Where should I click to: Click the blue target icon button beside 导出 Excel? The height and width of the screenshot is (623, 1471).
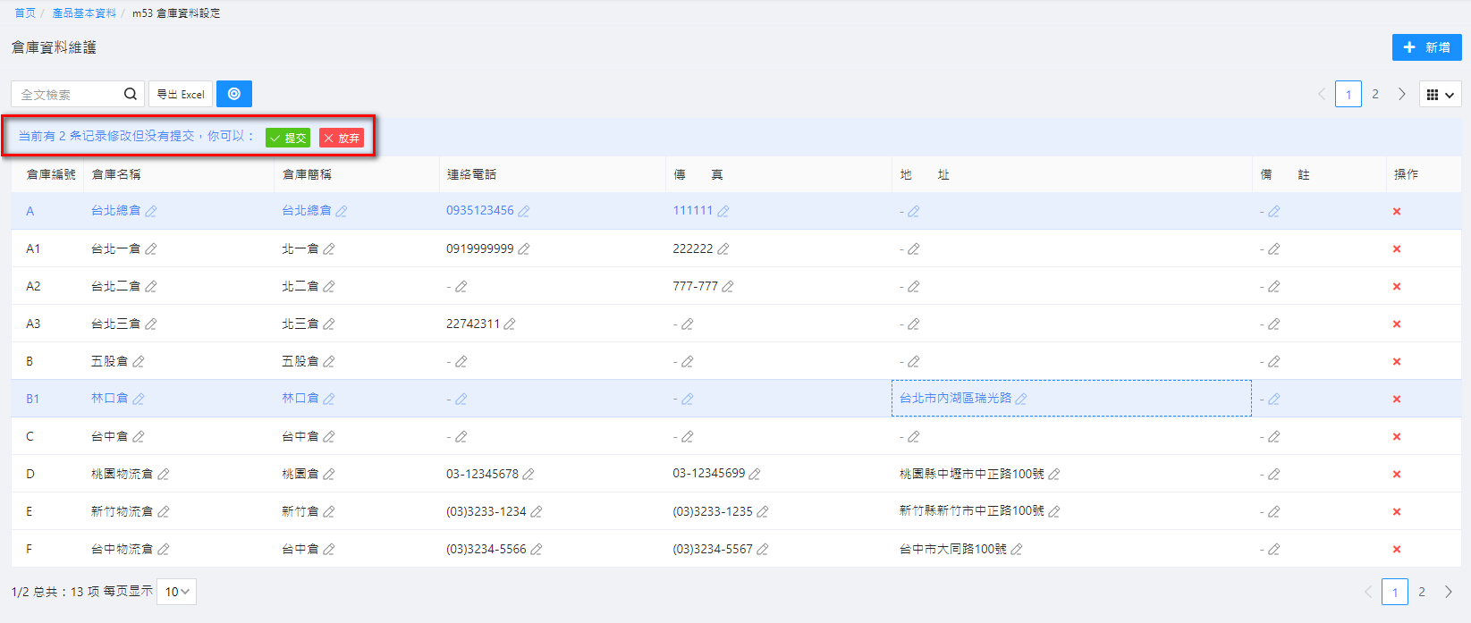(x=234, y=94)
